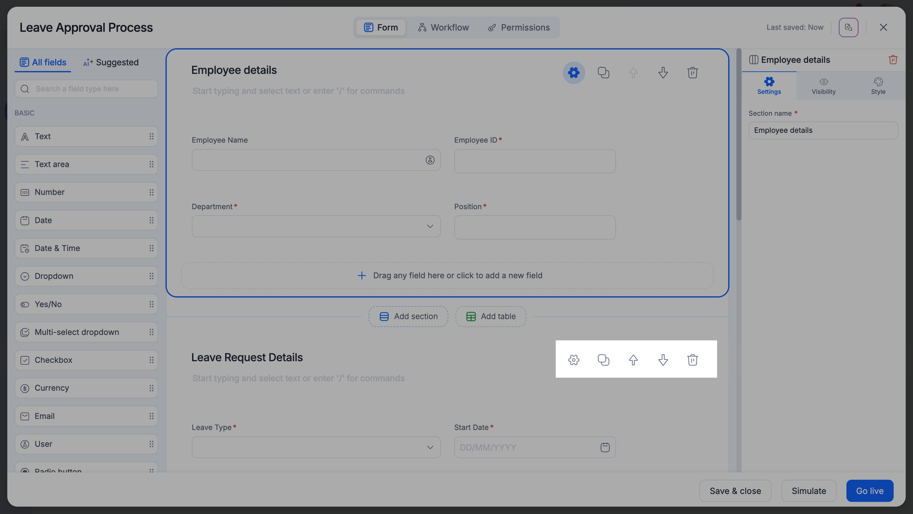Move Employee details section down

(x=662, y=73)
